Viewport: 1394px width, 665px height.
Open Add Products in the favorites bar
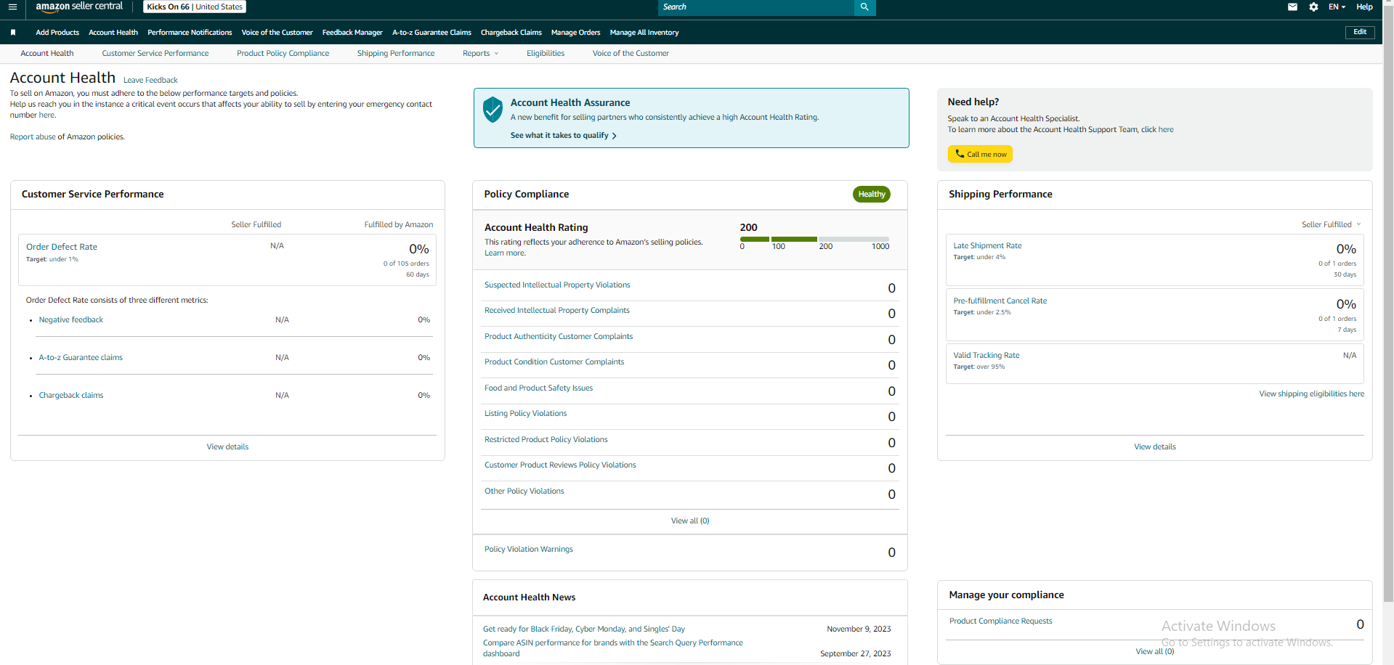tap(57, 33)
